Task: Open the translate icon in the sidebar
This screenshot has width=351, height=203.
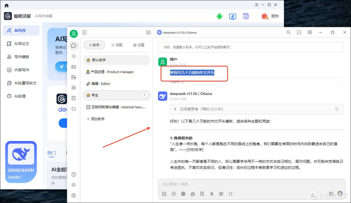Action: [x=74, y=77]
